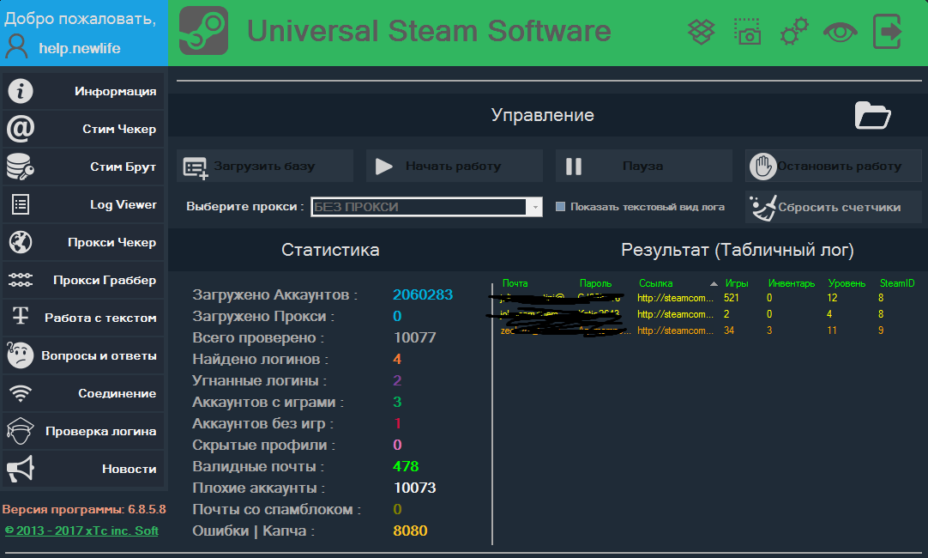Select Работа с текстом in sidebar
Viewport: 928px width, 558px height.
tap(83, 318)
